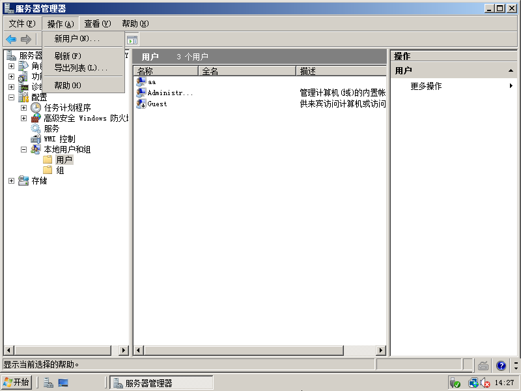The width and height of the screenshot is (521, 391).
Task: Click the 任务计划程序 clock icon
Action: [36, 108]
